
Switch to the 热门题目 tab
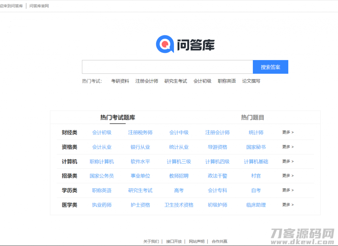coord(251,117)
